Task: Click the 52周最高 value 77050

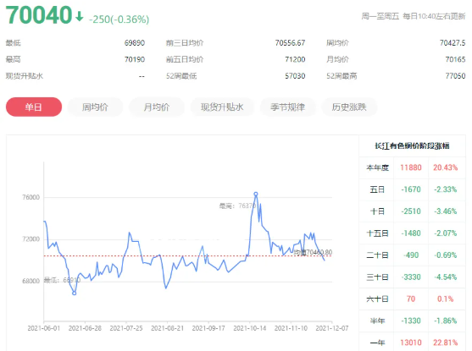Action: [455, 76]
